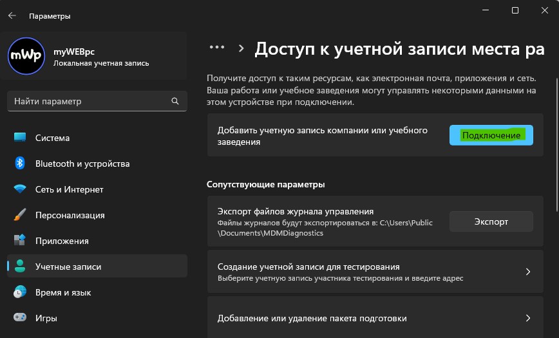559x338 pixels.
Task: Click the Экспорт button
Action: 491,221
